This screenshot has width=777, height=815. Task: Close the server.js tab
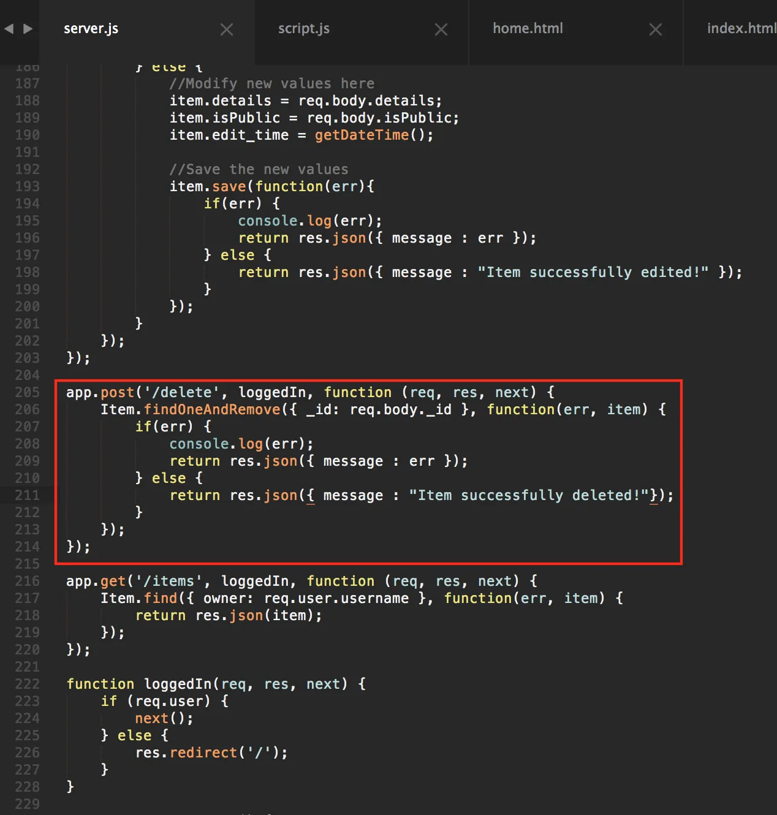(227, 29)
